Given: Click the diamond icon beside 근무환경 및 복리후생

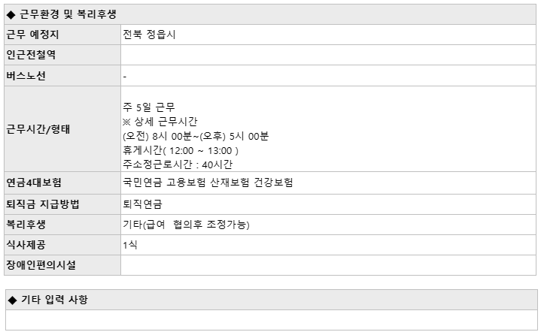Looking at the screenshot, I should (x=11, y=14).
